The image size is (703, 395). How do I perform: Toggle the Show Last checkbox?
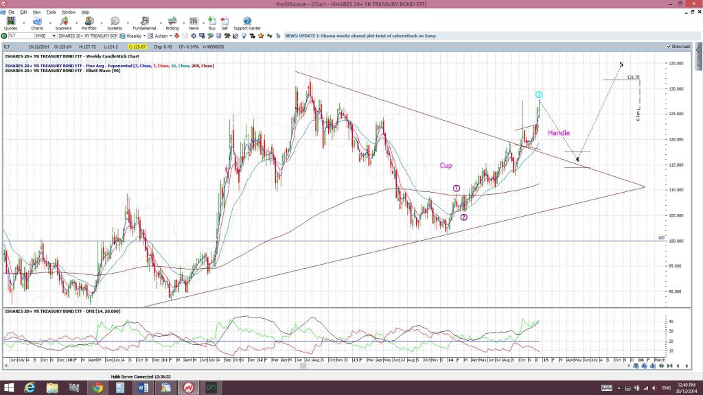coord(669,47)
